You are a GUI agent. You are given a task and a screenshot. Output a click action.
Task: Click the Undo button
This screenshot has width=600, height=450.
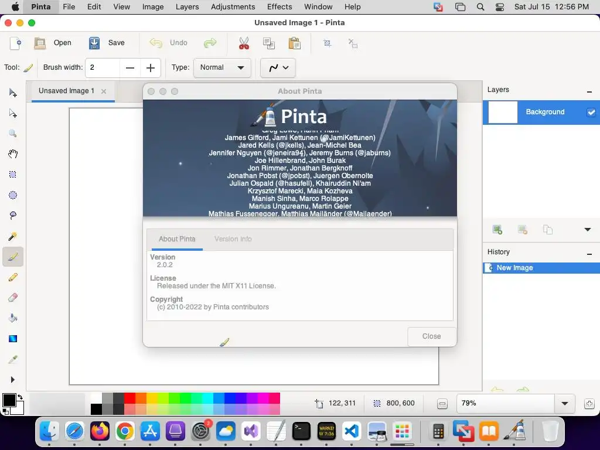[168, 43]
